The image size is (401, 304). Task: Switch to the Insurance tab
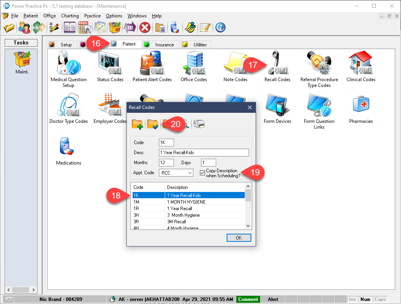[160, 44]
